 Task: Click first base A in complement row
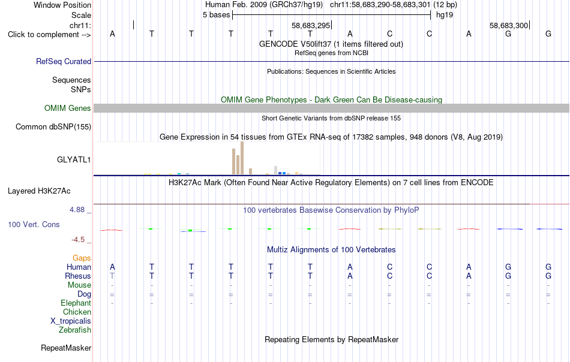[112, 34]
